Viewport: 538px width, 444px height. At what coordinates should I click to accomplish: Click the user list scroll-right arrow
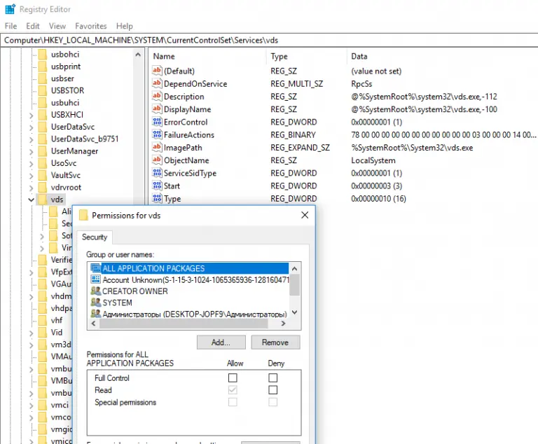283,324
